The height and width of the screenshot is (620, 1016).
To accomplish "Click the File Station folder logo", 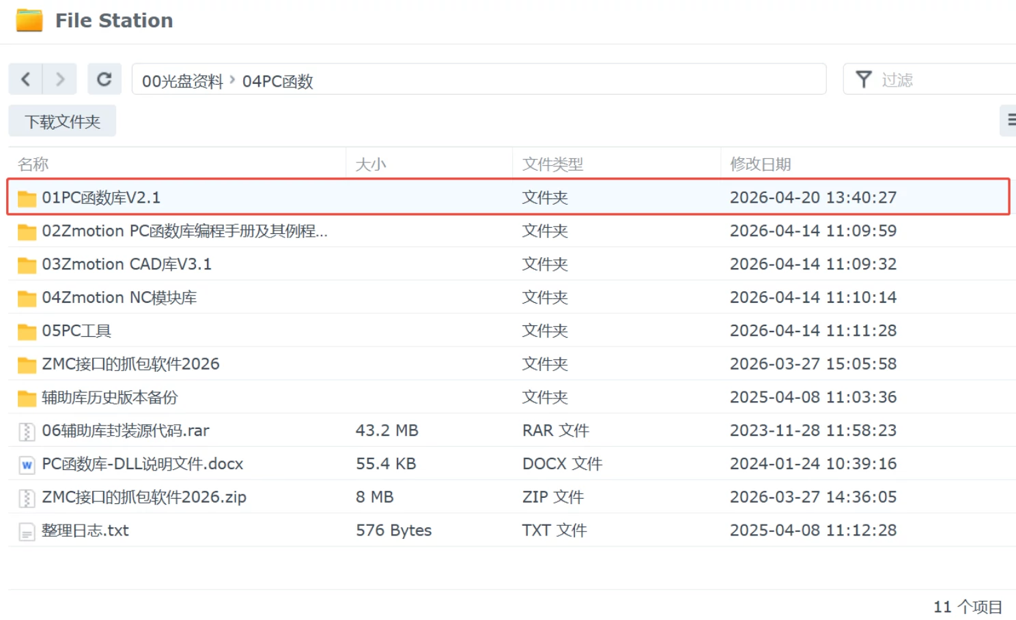I will click(29, 20).
